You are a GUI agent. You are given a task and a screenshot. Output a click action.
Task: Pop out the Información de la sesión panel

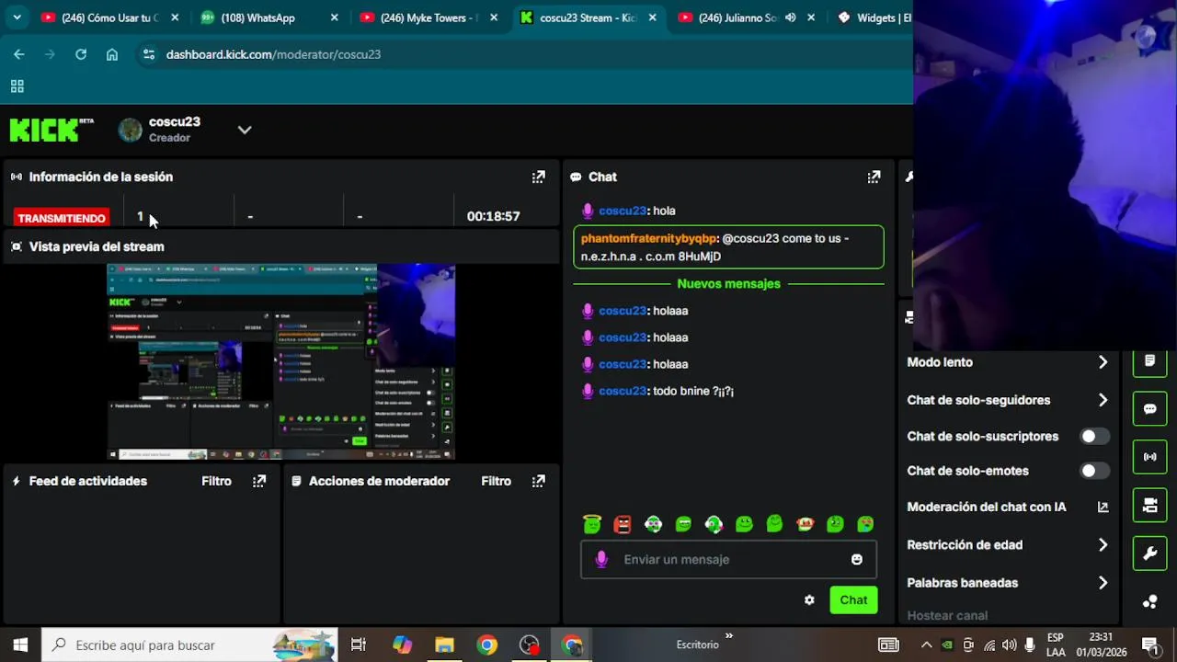coord(538,177)
